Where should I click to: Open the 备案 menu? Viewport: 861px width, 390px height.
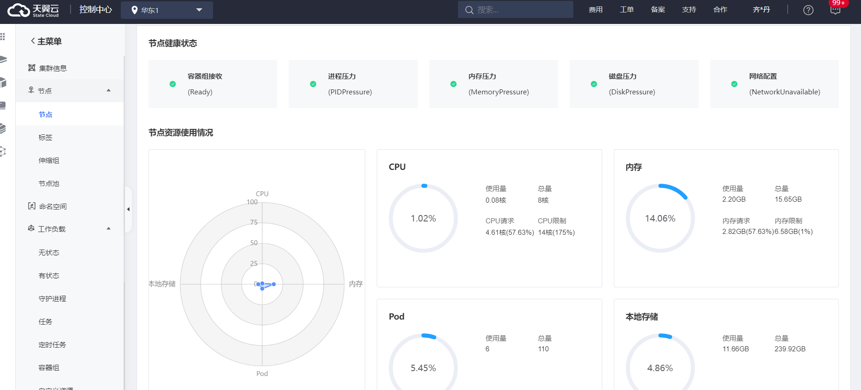pos(658,10)
